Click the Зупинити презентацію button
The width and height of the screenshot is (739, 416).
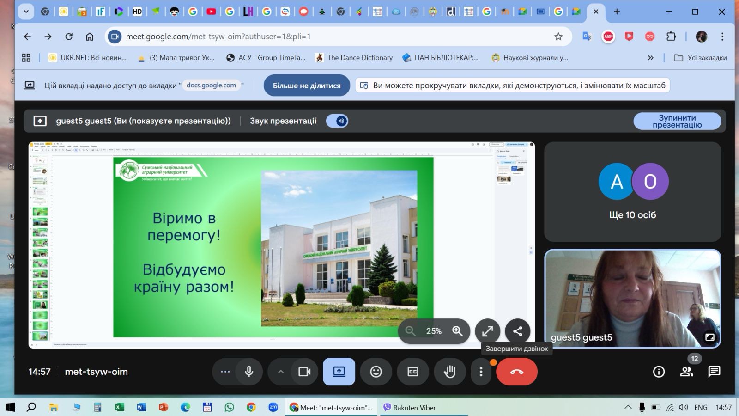tap(677, 121)
